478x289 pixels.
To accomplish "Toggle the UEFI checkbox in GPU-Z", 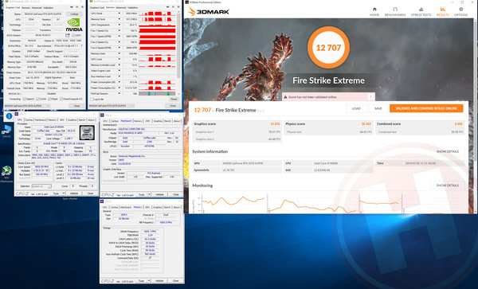I will pos(73,35).
